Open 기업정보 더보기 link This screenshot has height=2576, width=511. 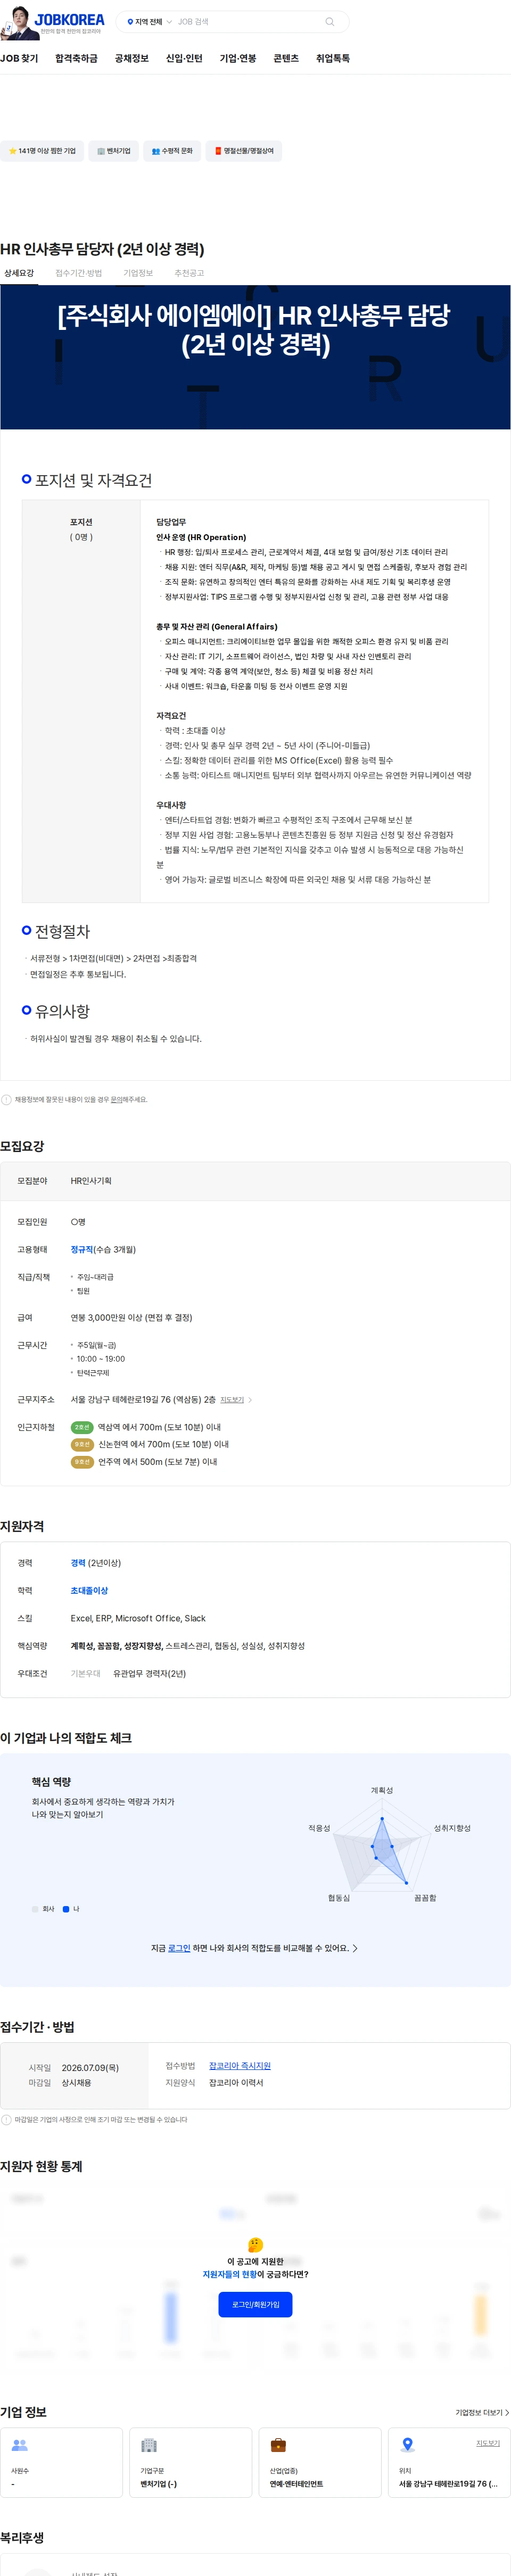tap(482, 2413)
